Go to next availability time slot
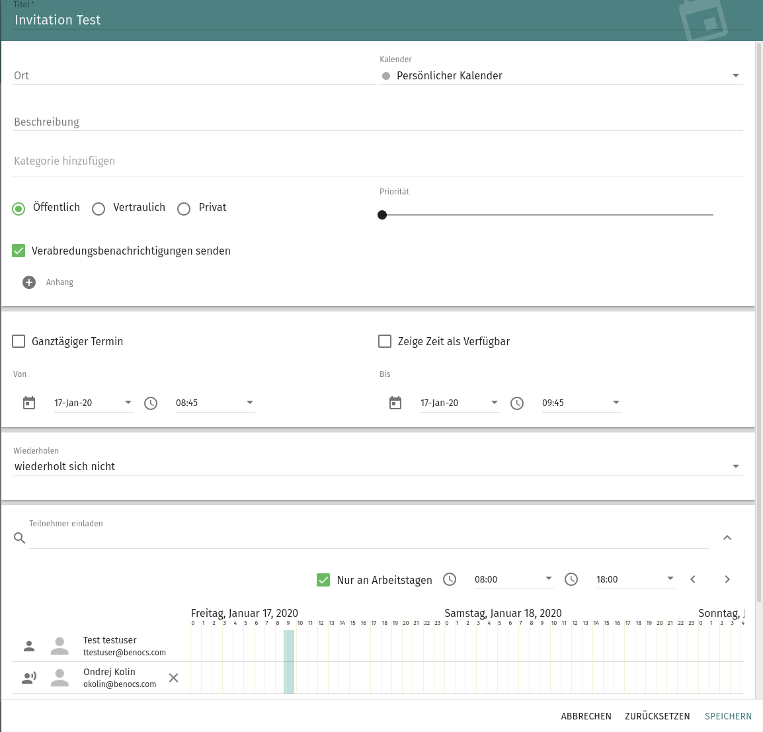Viewport: 763px width, 732px height. tap(727, 579)
